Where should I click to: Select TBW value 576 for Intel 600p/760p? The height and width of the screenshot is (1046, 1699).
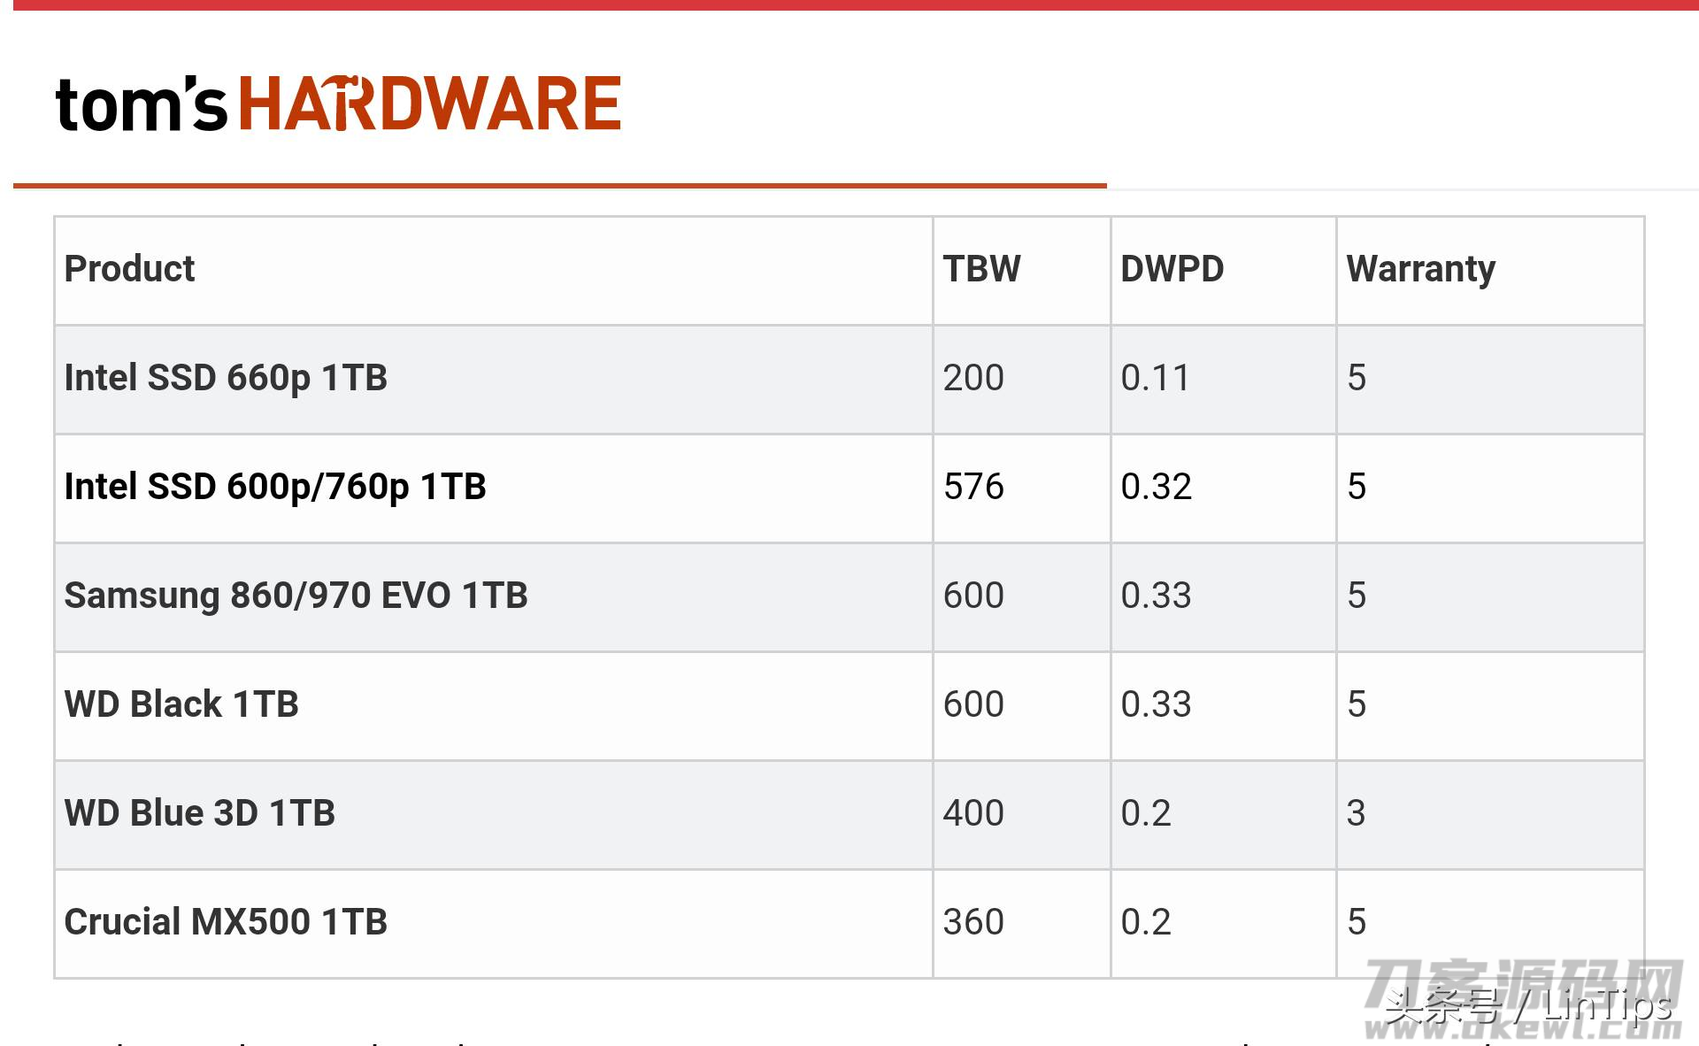(x=973, y=487)
